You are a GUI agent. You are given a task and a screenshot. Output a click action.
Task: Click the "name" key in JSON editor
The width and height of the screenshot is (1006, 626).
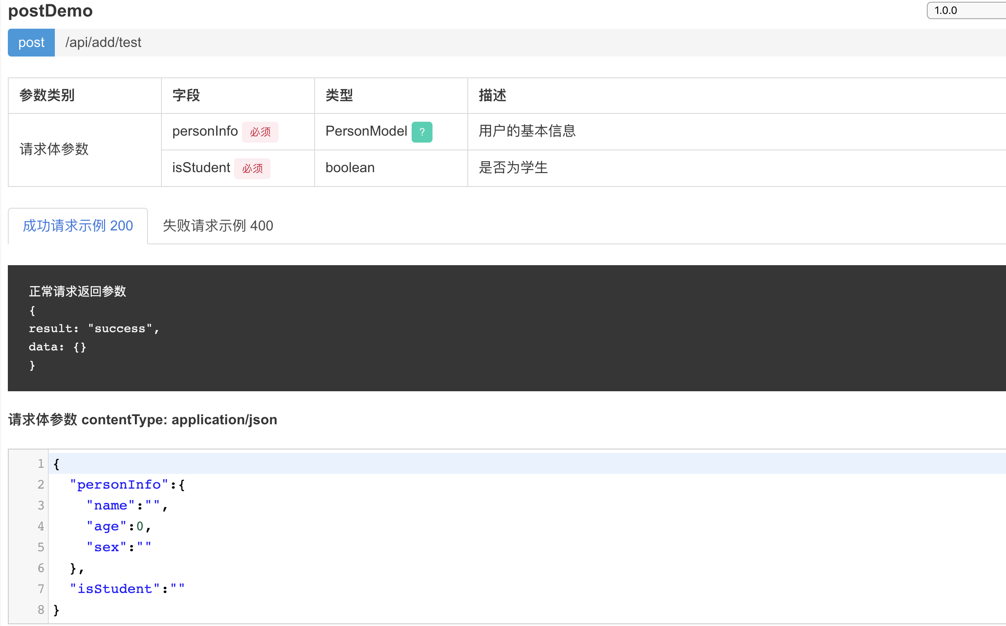[111, 506]
